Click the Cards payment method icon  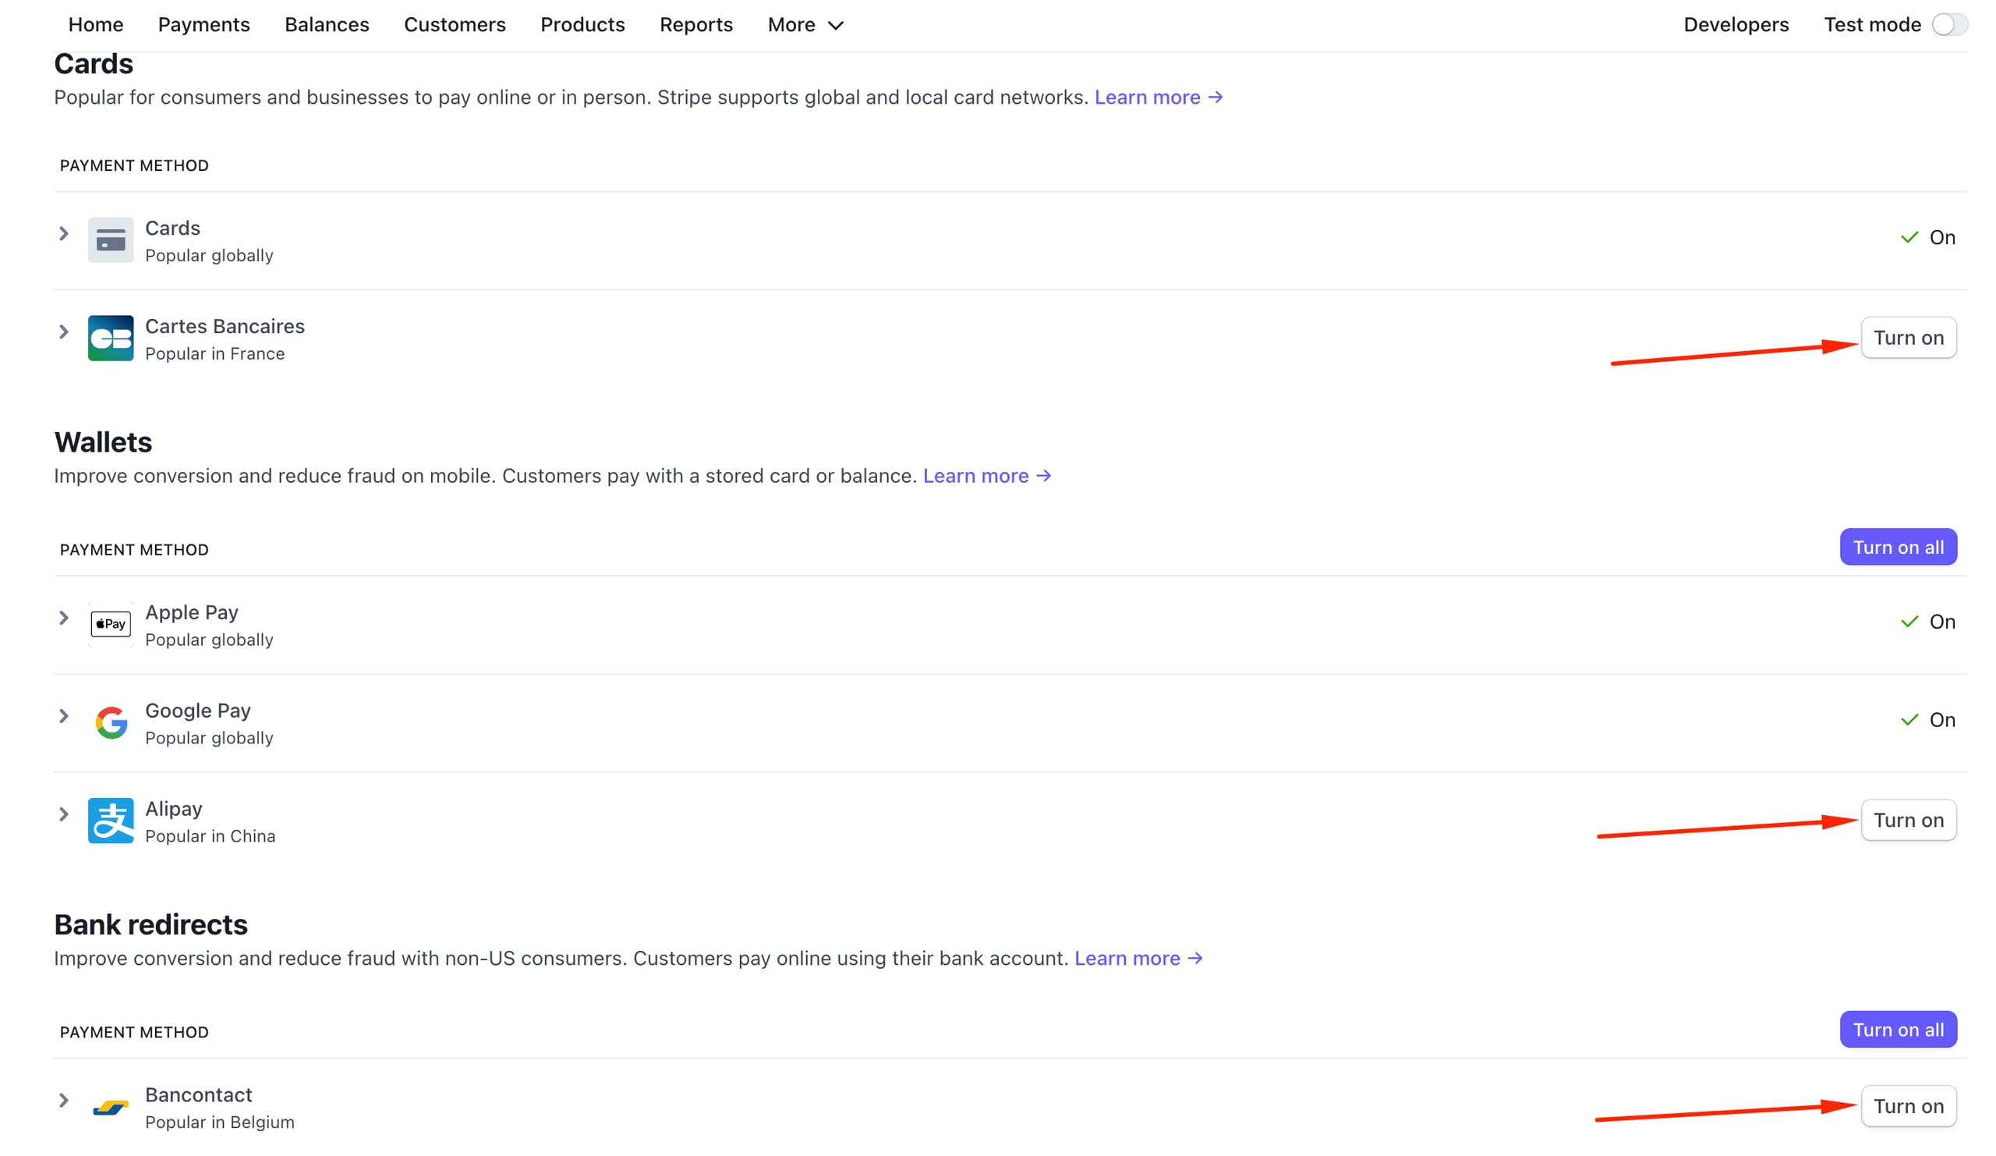pos(110,239)
